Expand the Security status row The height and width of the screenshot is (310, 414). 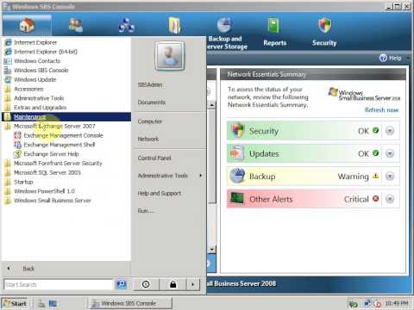[390, 131]
